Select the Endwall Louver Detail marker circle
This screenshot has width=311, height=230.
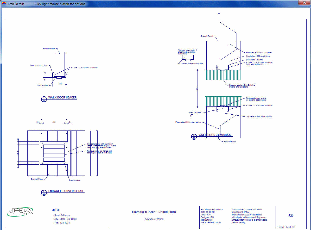(44, 192)
